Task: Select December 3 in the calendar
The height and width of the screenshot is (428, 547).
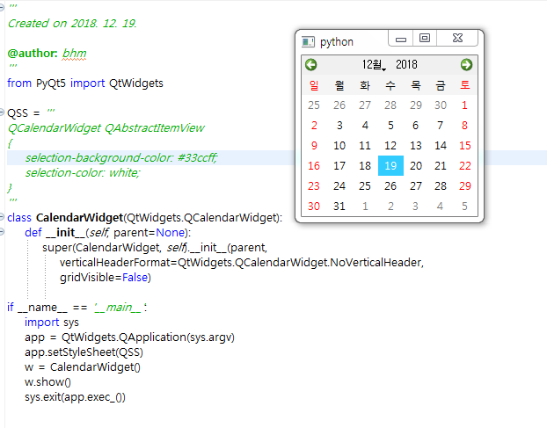Action: pyautogui.click(x=339, y=125)
